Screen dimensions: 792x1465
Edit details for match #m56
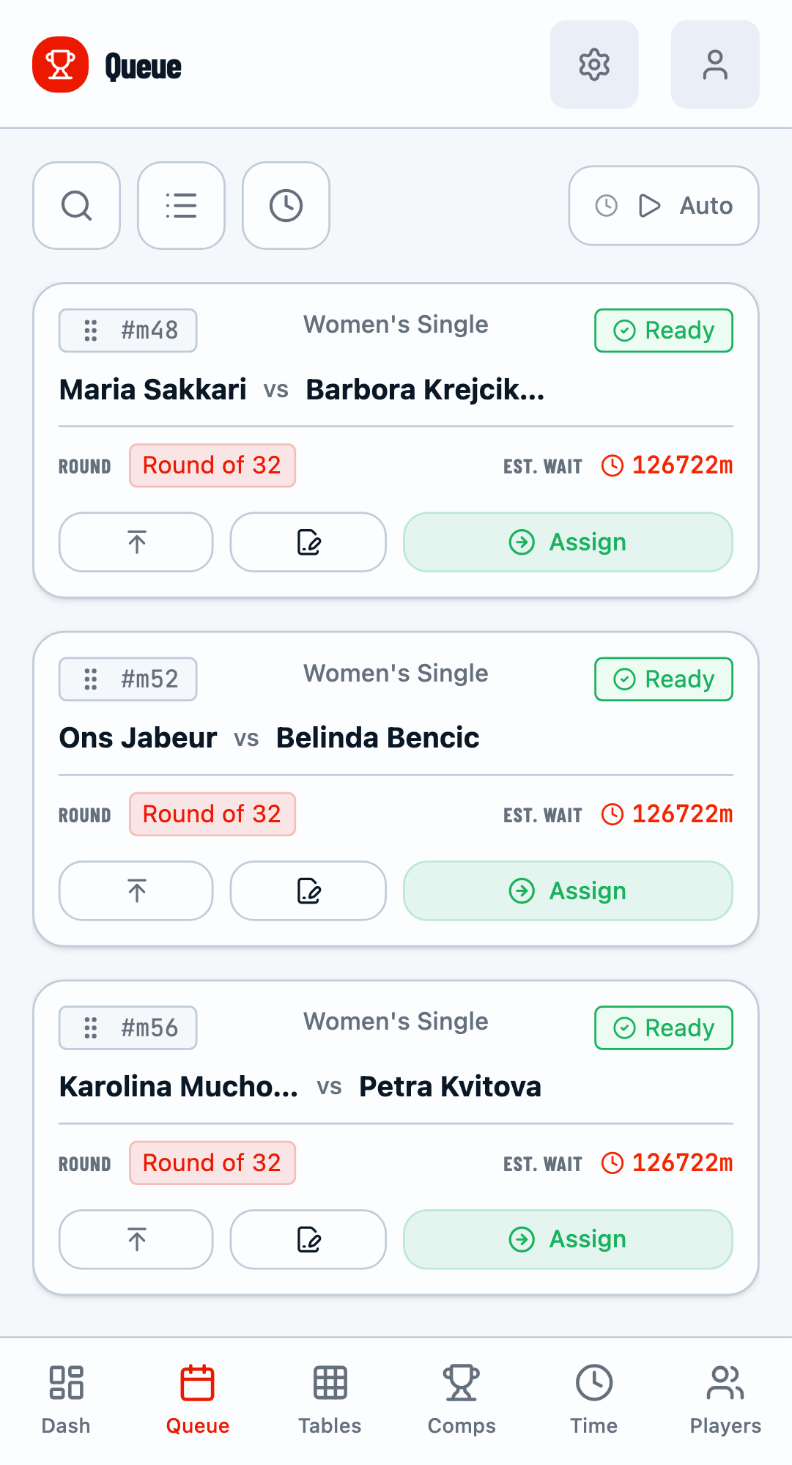[308, 1239]
